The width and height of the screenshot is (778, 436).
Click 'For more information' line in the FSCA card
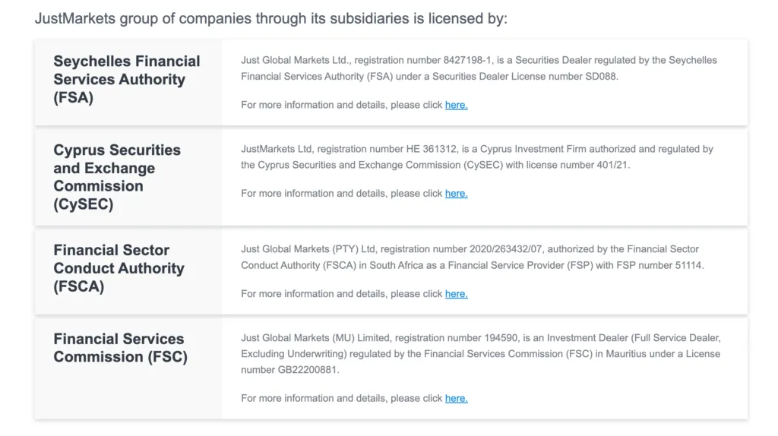point(354,294)
